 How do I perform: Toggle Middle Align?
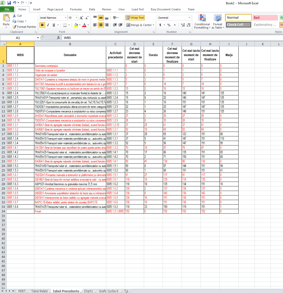pyautogui.click(x=101, y=18)
